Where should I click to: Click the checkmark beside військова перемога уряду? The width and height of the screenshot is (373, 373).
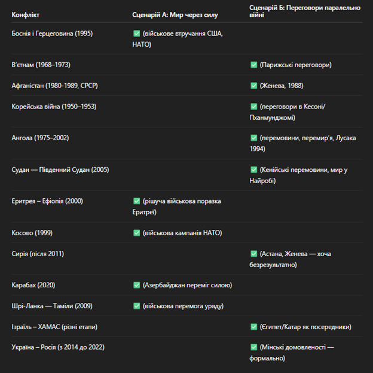click(x=136, y=306)
